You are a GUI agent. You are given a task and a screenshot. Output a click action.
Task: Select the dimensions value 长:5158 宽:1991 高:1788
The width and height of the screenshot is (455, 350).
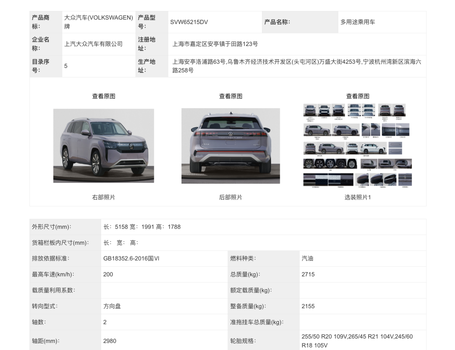point(142,227)
